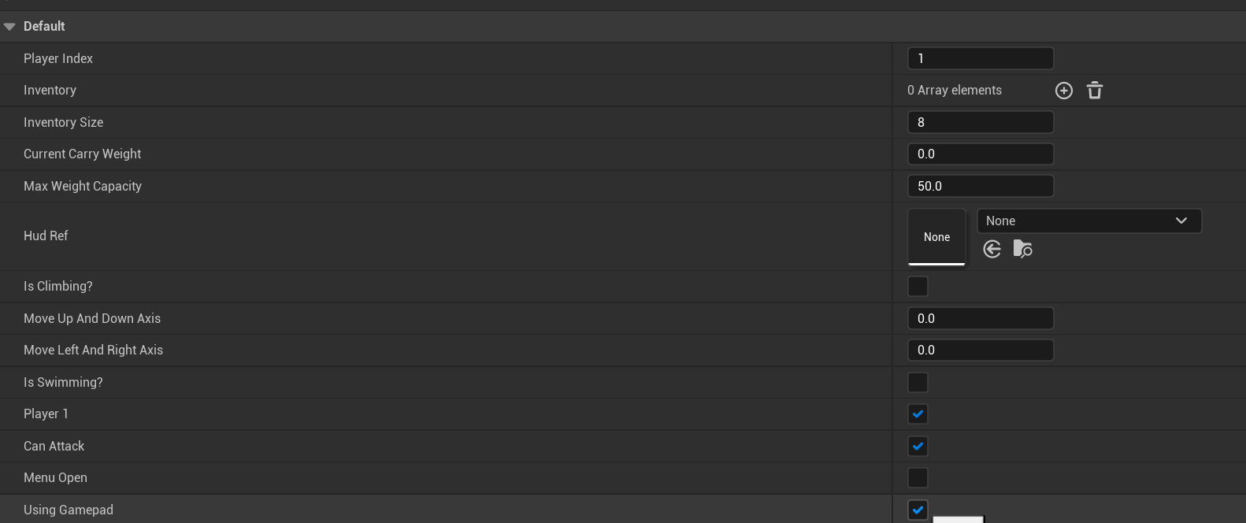This screenshot has height=523, width=1246.
Task: Click the Move Left And Right Axis field
Action: click(x=980, y=351)
